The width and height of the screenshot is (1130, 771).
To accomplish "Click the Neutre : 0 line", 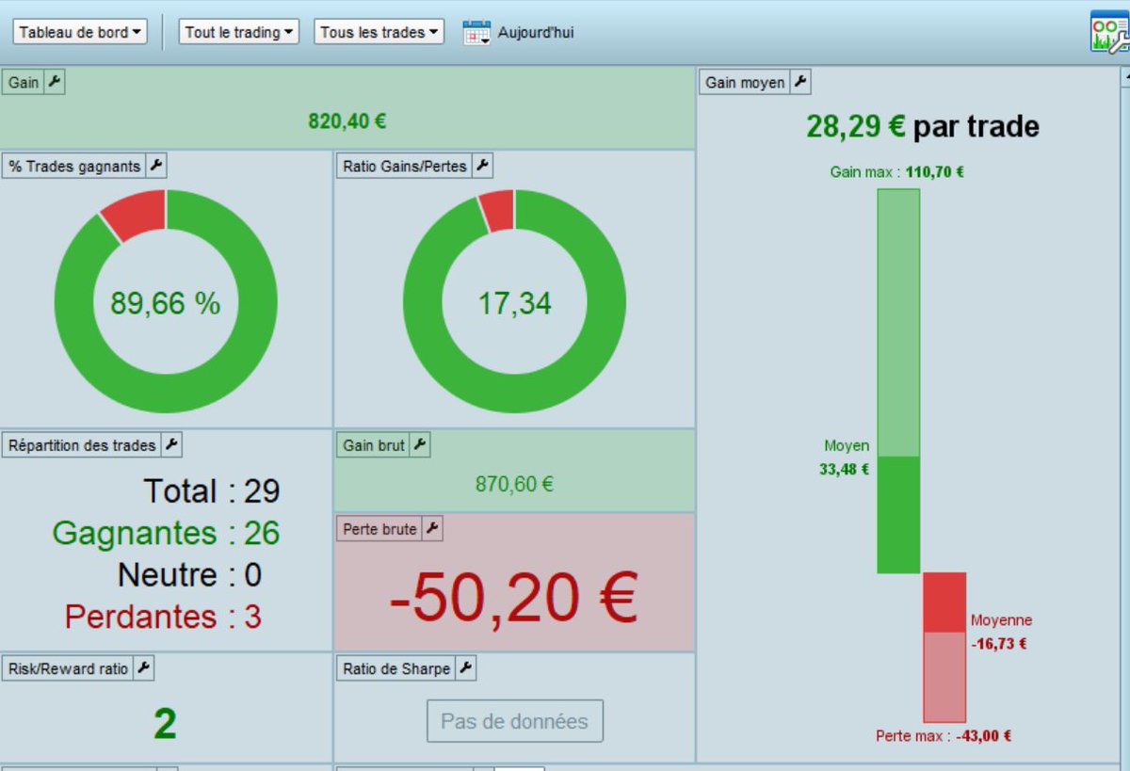I will pyautogui.click(x=189, y=575).
